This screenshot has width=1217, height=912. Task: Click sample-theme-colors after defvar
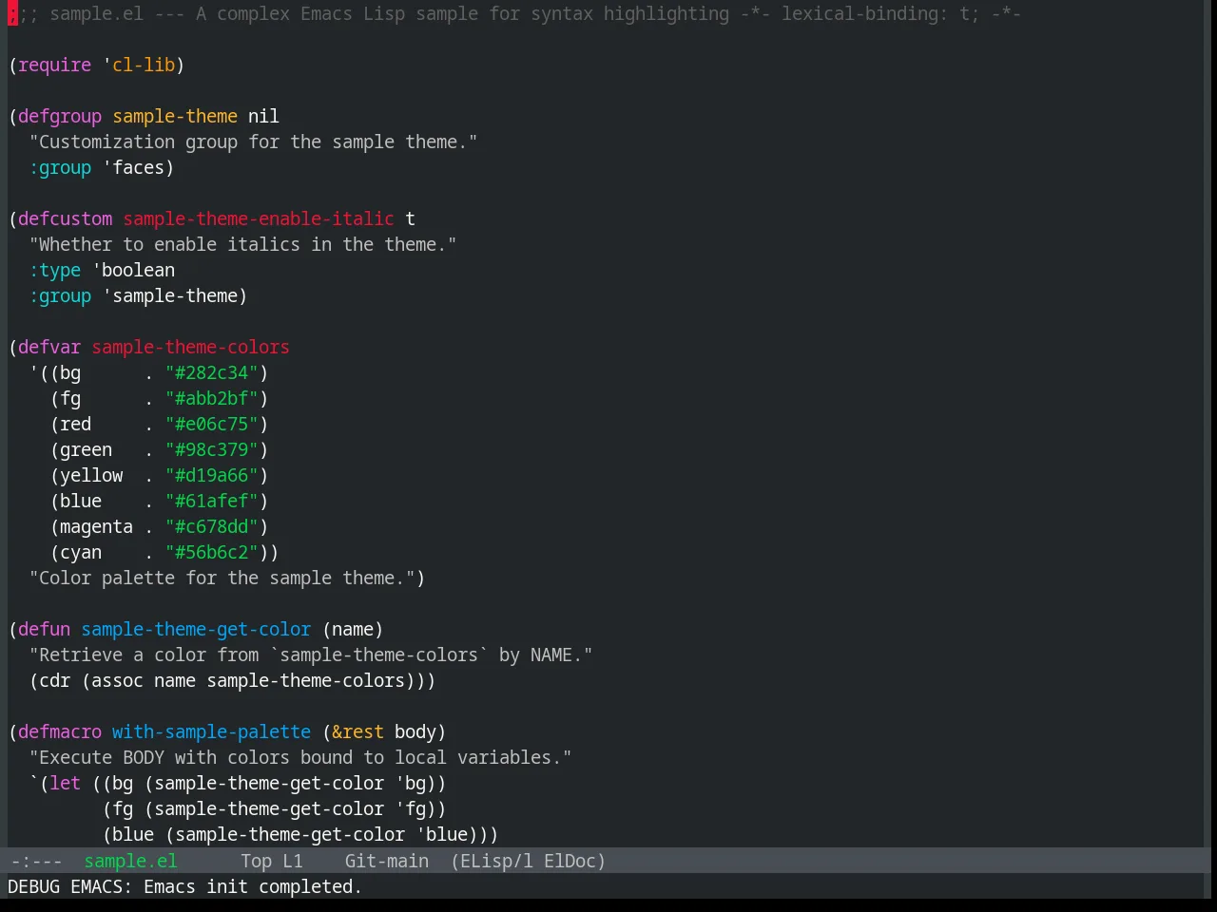[x=190, y=347]
